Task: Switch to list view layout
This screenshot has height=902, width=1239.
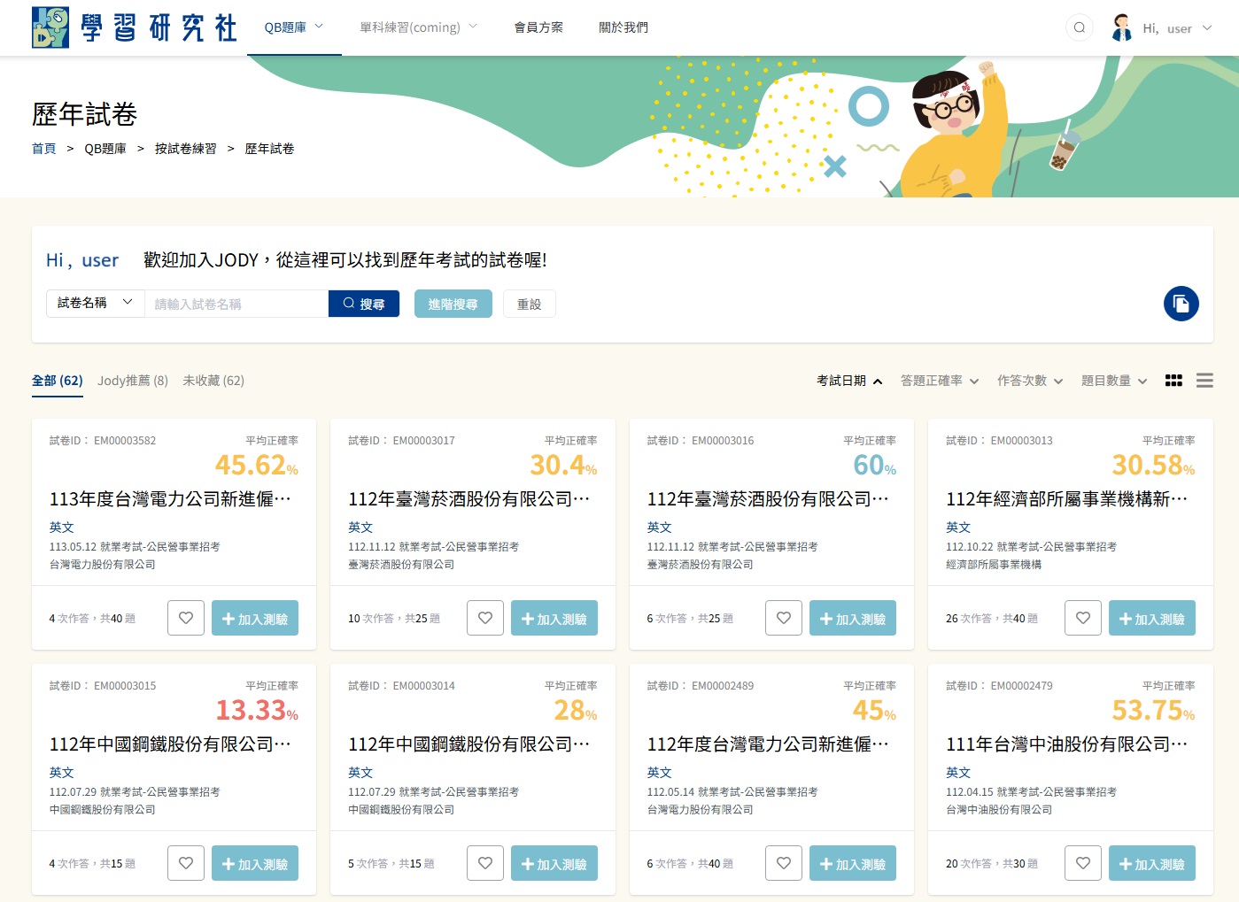Action: pos(1204,381)
